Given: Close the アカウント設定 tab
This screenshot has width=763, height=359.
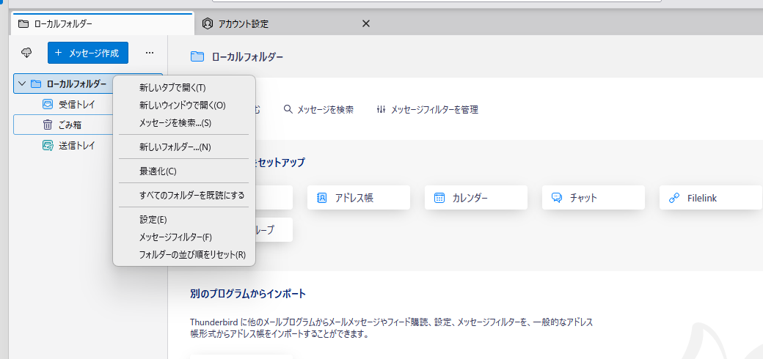Looking at the screenshot, I should (366, 23).
